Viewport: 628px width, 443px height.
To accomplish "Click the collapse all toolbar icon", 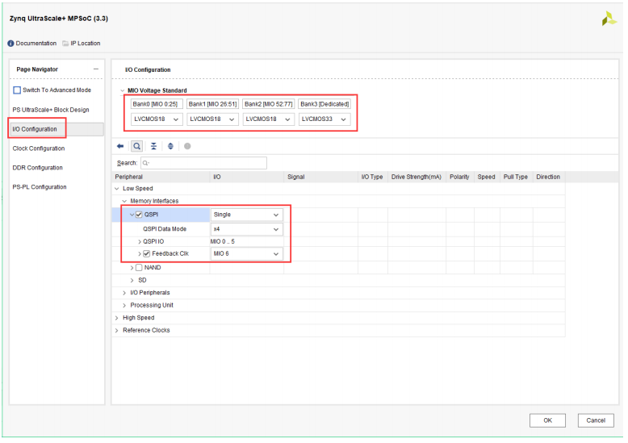I will click(x=154, y=147).
